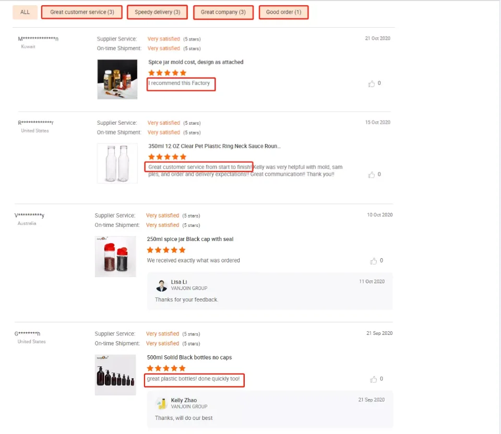
Task: Like the Kuwait buyer's spice jar review
Action: [x=372, y=83]
